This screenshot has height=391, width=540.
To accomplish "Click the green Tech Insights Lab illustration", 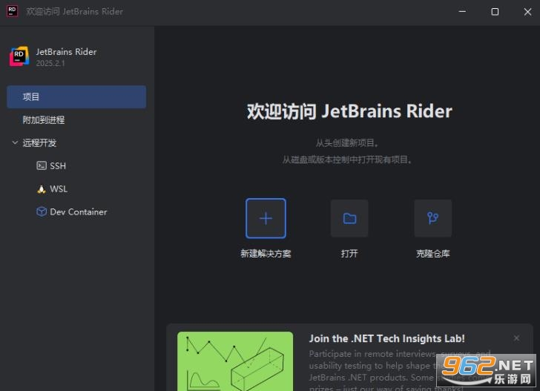I will point(235,361).
